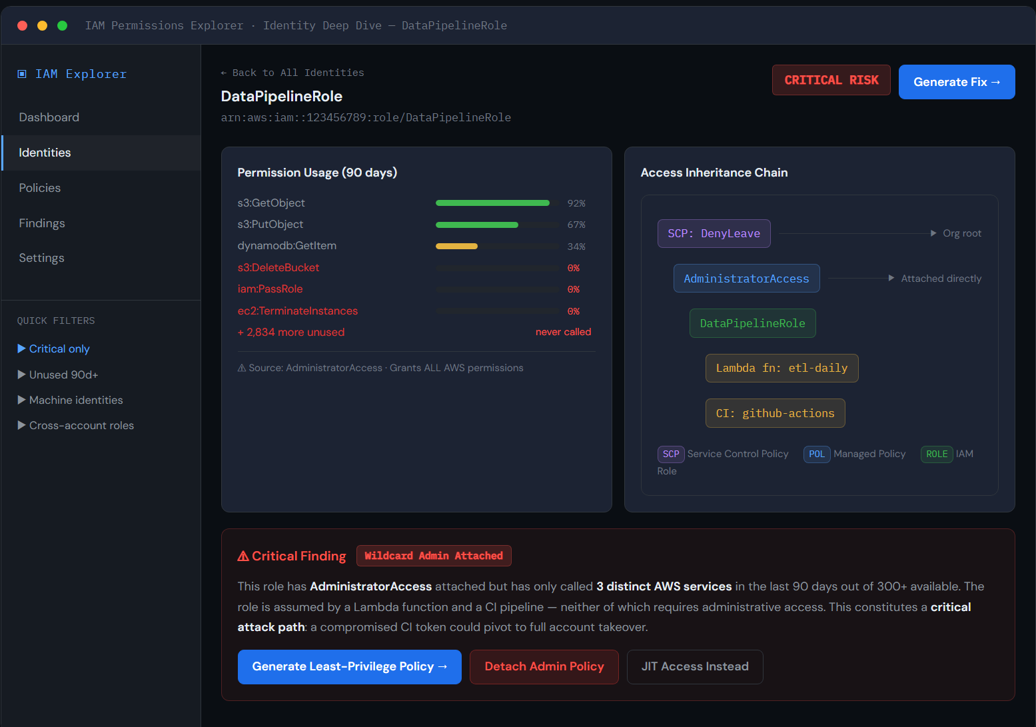This screenshot has height=727, width=1036.
Task: Click the s3:DeleteBucket permission label
Action: [278, 267]
